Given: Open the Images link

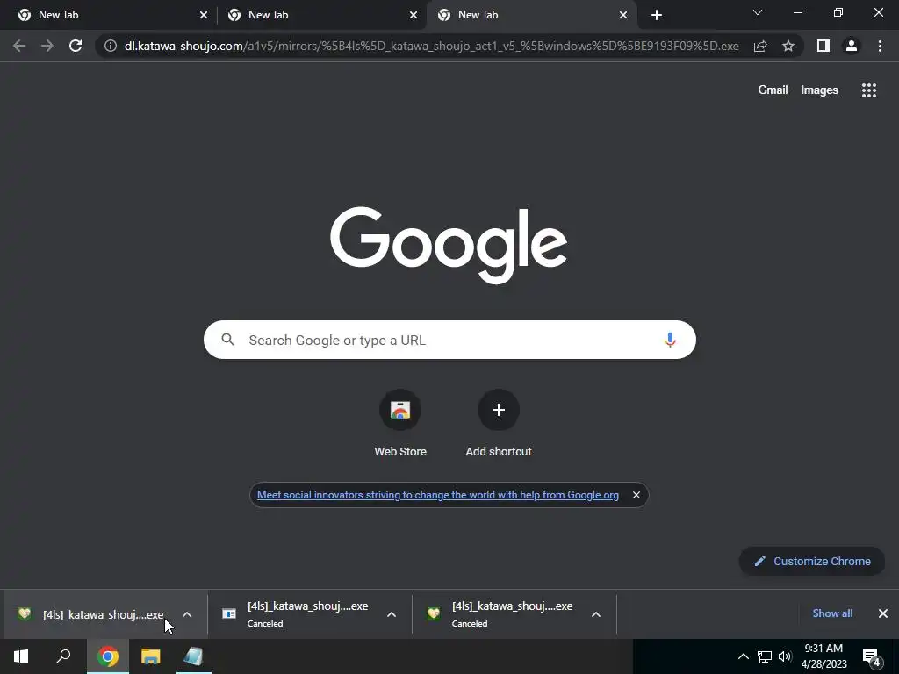Looking at the screenshot, I should pos(819,90).
